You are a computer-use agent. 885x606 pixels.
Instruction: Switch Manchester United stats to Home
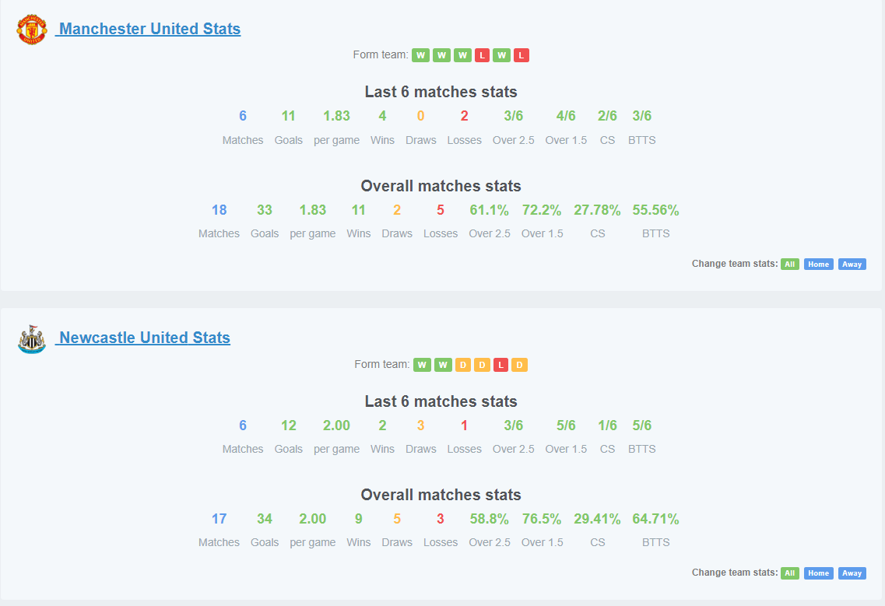click(x=818, y=264)
